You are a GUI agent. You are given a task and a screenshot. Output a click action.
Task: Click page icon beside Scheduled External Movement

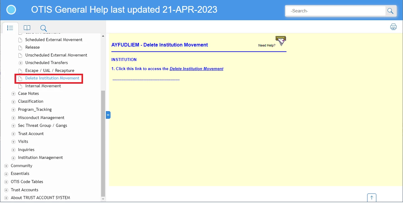21,40
